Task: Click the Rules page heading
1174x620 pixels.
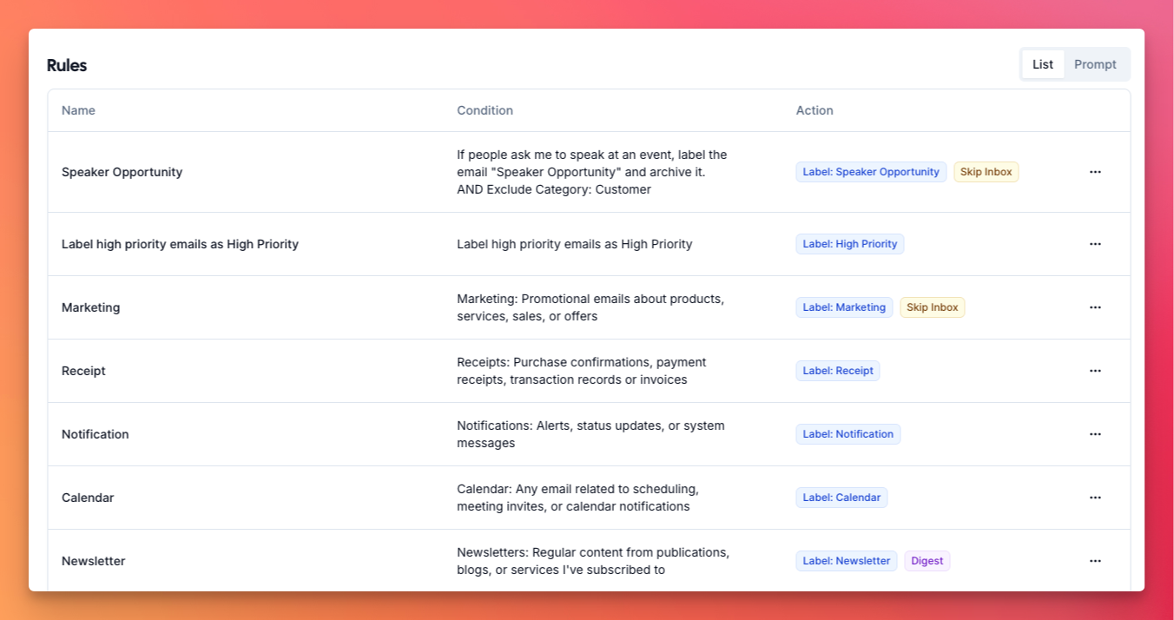Action: [x=67, y=65]
